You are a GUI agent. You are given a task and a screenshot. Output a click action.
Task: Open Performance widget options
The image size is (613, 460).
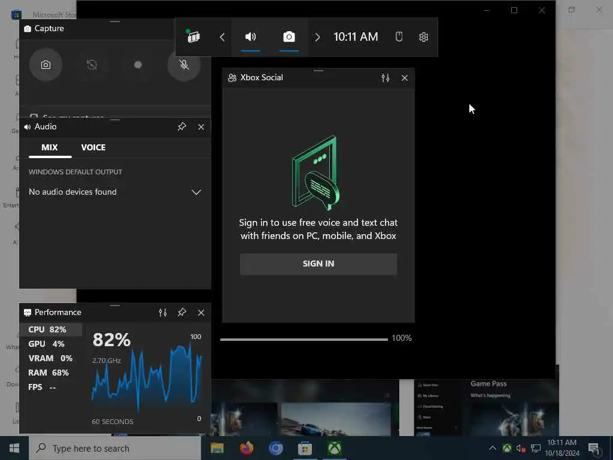point(163,313)
